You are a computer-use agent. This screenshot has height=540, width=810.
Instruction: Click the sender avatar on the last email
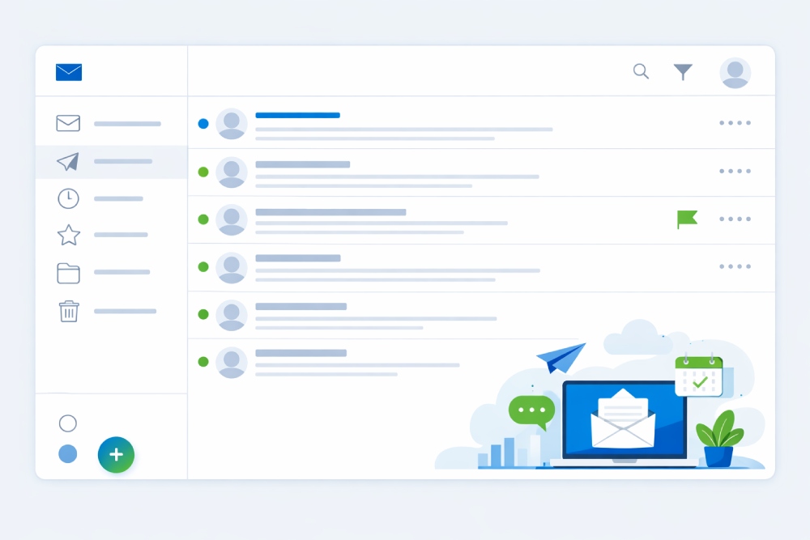pos(232,362)
